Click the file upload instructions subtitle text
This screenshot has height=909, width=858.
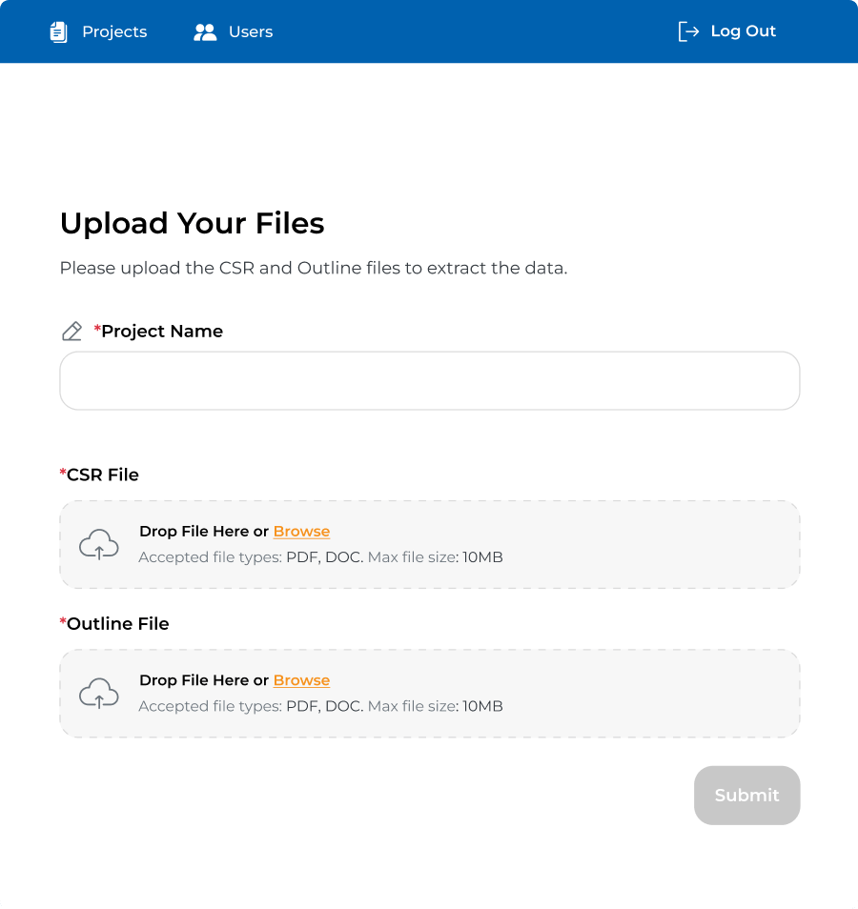pos(313,268)
